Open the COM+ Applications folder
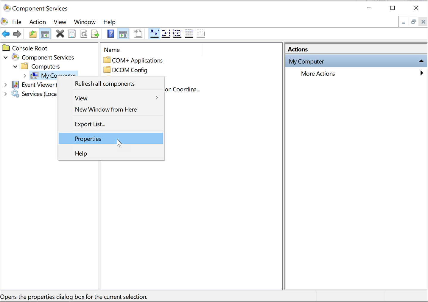 [137, 60]
